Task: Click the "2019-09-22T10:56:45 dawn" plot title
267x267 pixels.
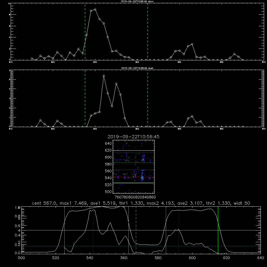Action: click(x=137, y=1)
